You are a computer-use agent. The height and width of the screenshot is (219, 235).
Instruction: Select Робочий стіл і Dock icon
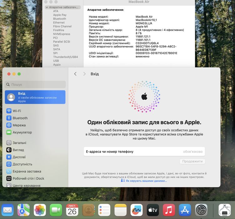(x=9, y=178)
